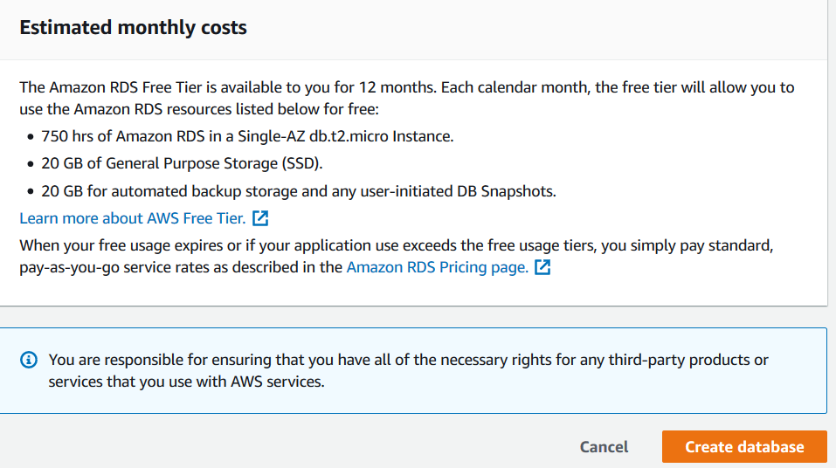Open the AWS Free Tier external link icon

259,218
